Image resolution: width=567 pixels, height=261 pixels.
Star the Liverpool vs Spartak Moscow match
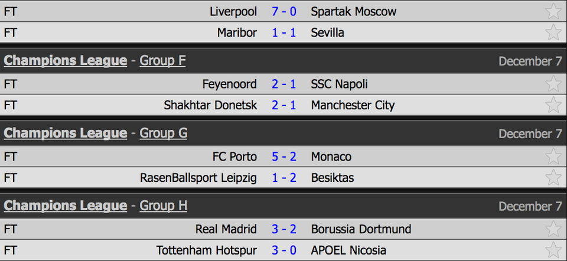(553, 11)
